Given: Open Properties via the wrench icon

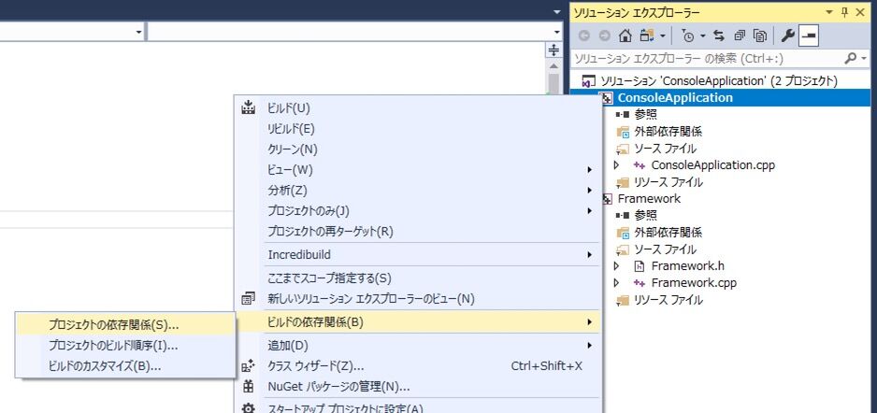Looking at the screenshot, I should point(787,36).
